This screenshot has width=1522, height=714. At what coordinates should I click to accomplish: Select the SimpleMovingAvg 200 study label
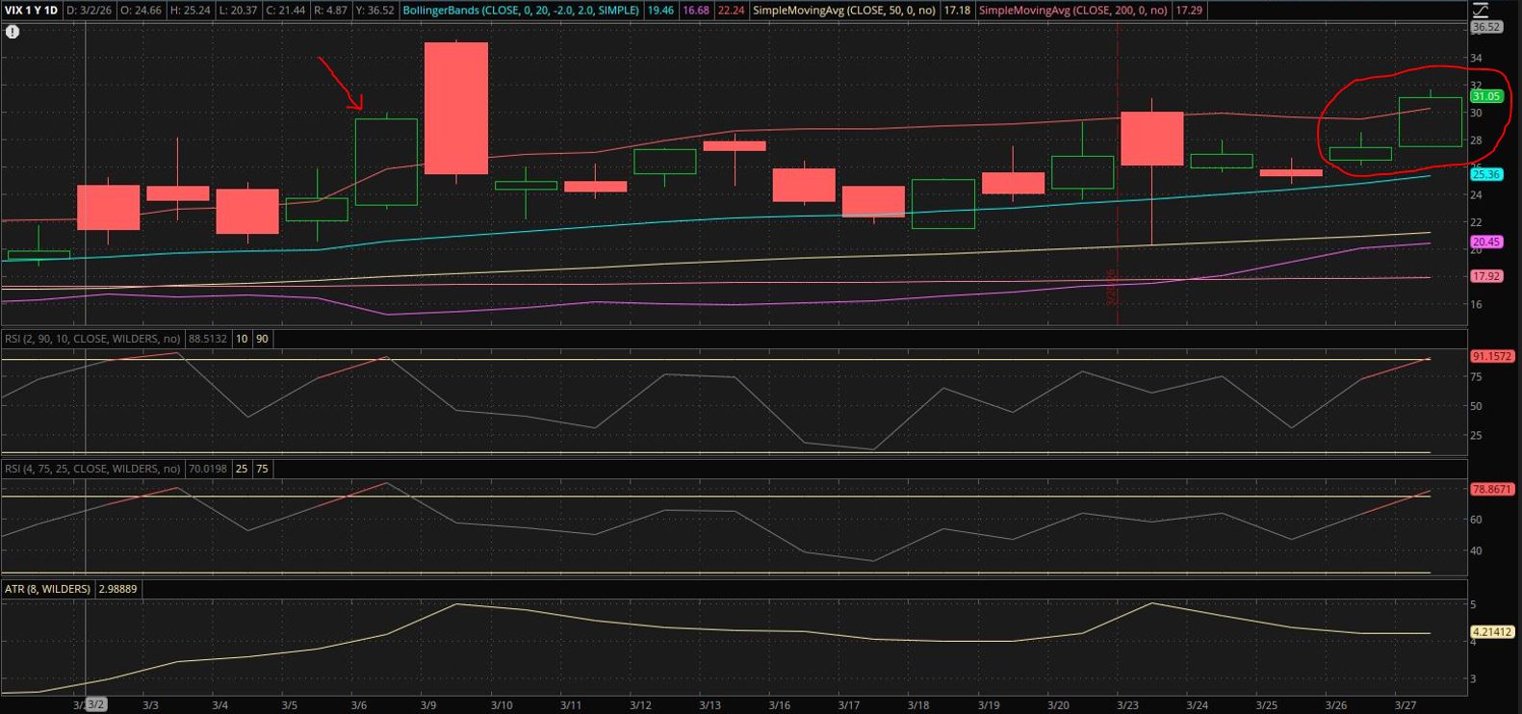click(1071, 11)
